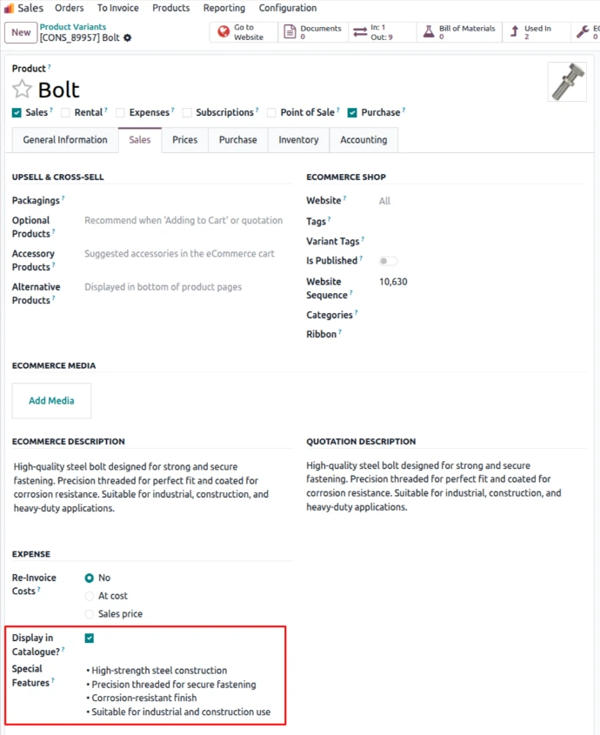This screenshot has height=735, width=600.
Task: Expand the Accessory Products selection field
Action: [x=183, y=254]
